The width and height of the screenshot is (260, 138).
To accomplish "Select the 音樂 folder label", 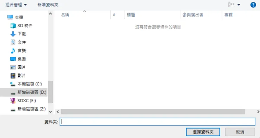I will (22, 50).
